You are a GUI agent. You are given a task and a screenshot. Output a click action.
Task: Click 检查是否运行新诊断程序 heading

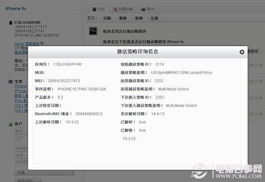pos(125,31)
